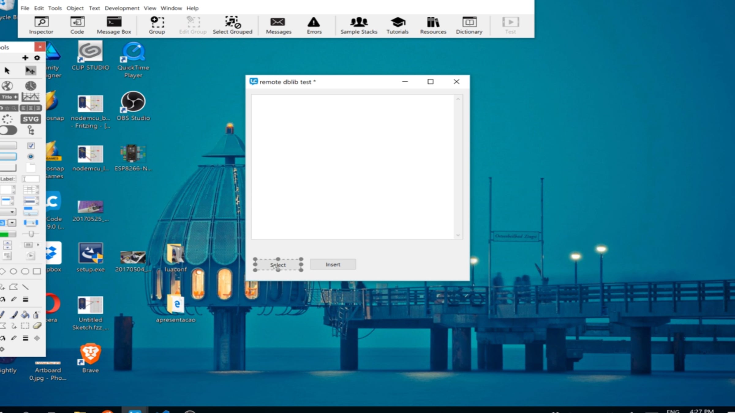This screenshot has height=413, width=735.
Task: Show the Errors panel
Action: point(314,25)
